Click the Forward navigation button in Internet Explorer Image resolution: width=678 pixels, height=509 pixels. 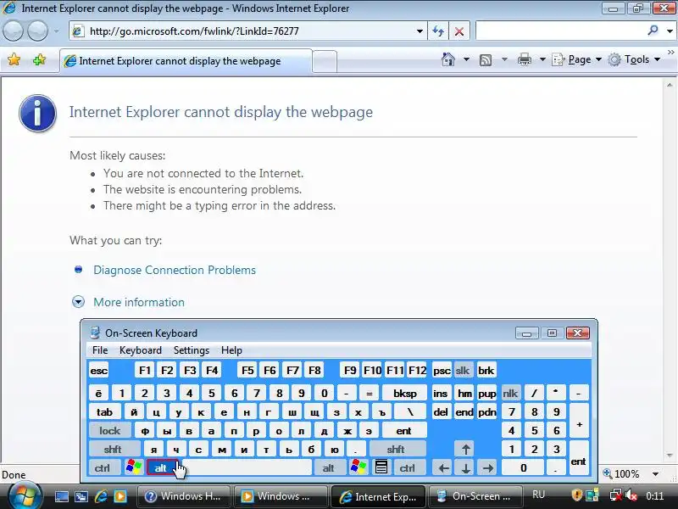click(x=38, y=31)
